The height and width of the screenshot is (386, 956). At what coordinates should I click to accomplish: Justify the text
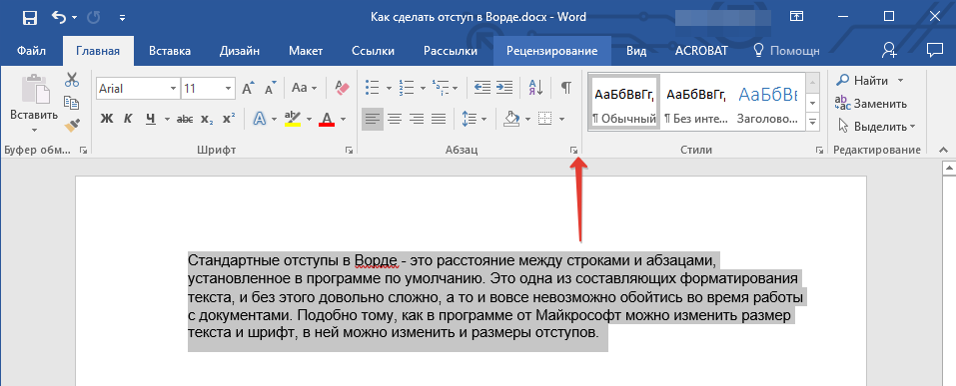click(x=439, y=119)
